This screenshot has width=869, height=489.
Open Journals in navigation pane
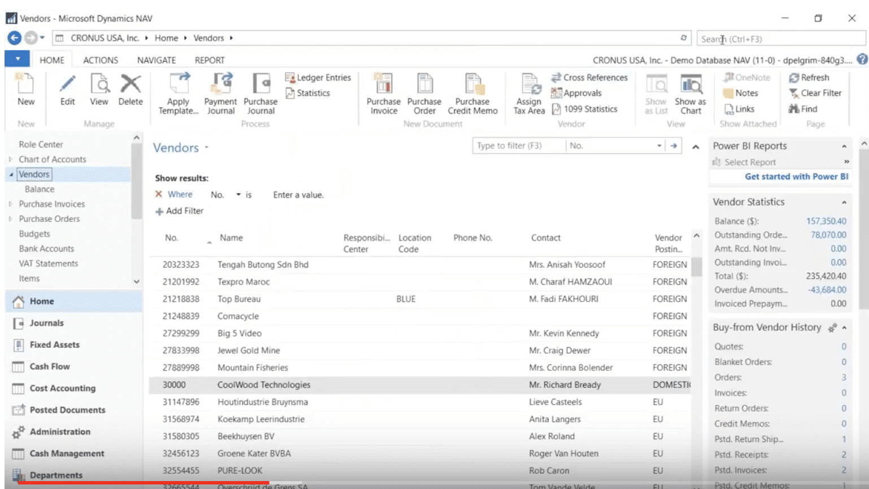(x=46, y=323)
